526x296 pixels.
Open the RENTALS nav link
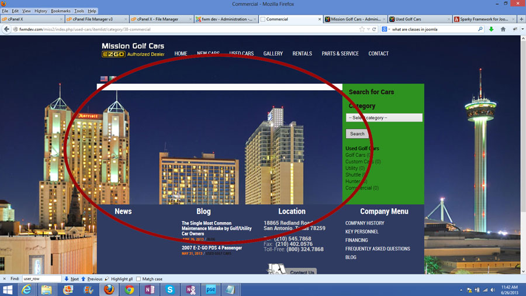click(x=302, y=53)
